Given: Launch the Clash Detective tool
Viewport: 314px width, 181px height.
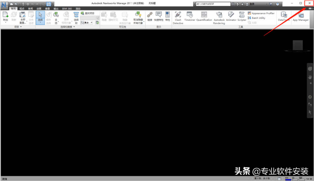Looking at the screenshot, I should tap(178, 18).
